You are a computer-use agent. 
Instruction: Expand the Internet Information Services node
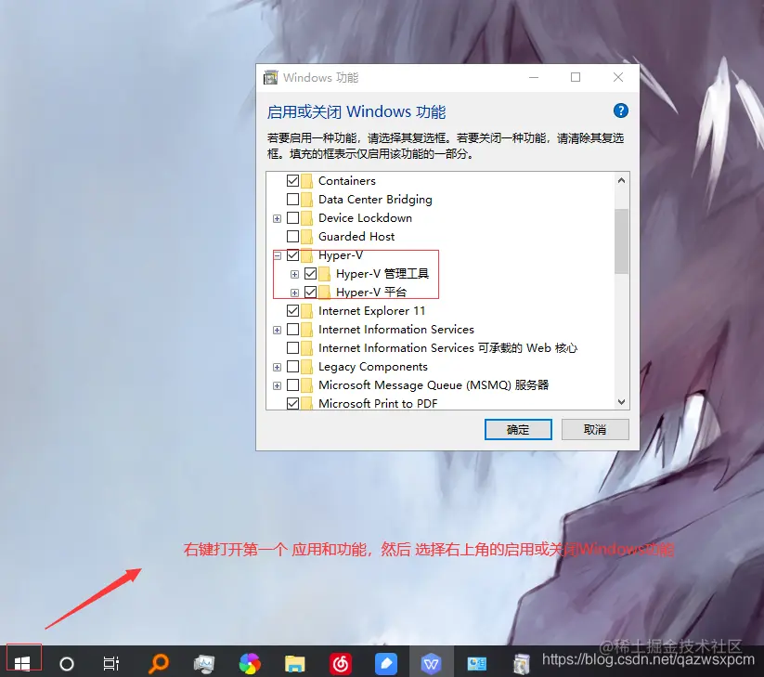point(278,330)
